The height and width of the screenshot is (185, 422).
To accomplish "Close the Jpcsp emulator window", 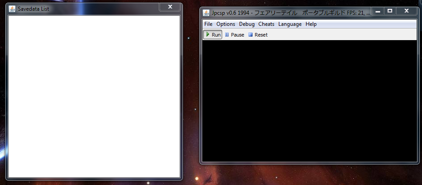I will click(x=406, y=11).
